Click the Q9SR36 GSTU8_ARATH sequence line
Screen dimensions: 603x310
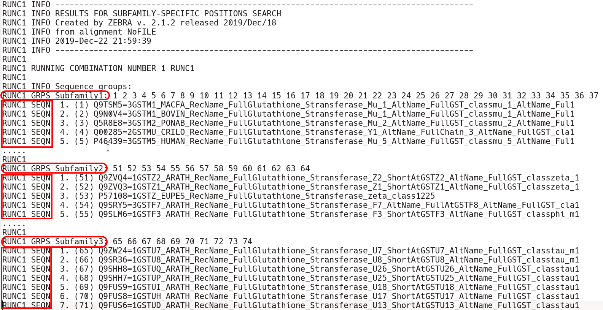click(x=291, y=260)
